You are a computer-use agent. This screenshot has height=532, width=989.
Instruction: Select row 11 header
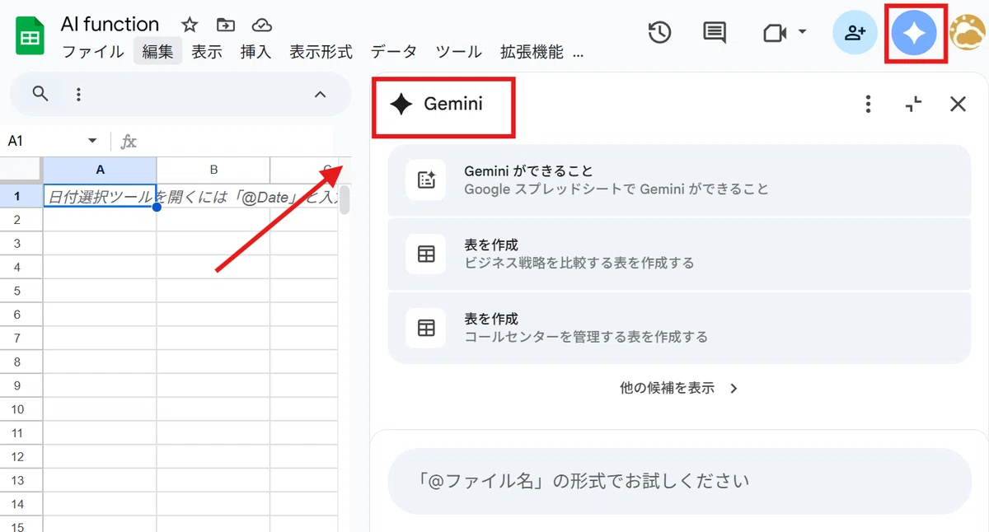click(x=21, y=433)
